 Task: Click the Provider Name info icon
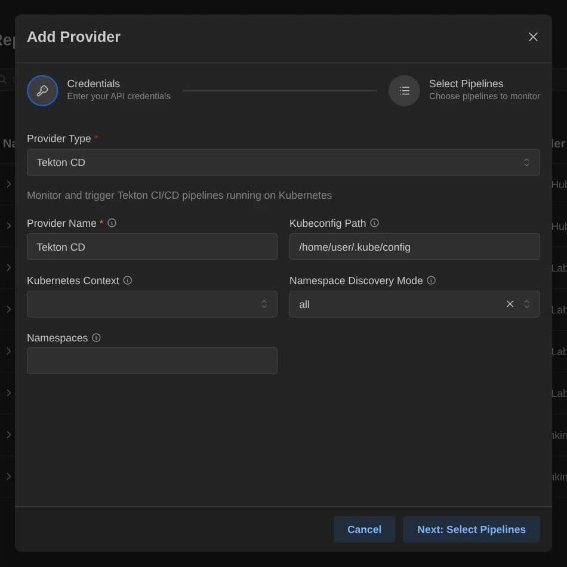click(x=112, y=223)
